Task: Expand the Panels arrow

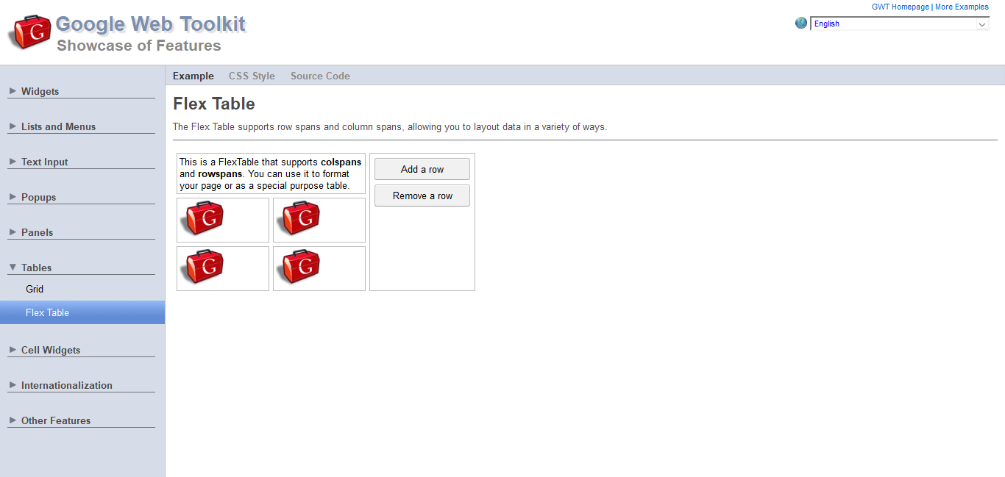Action: (13, 232)
